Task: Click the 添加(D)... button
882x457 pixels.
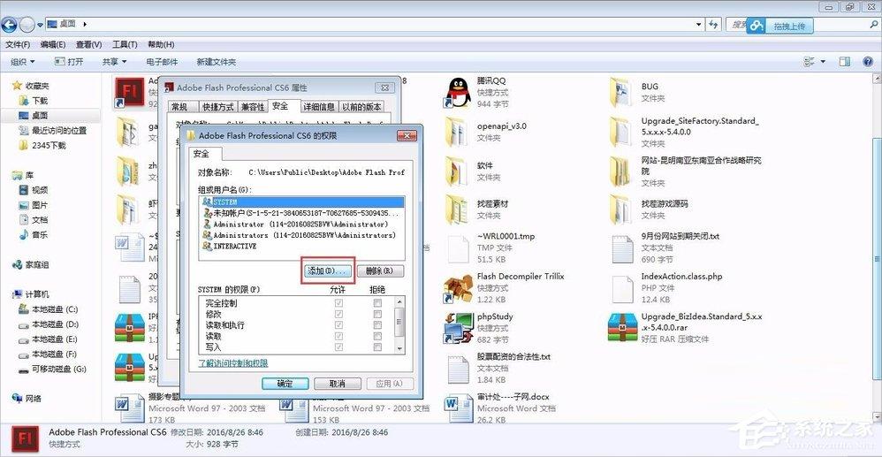Action: [328, 271]
